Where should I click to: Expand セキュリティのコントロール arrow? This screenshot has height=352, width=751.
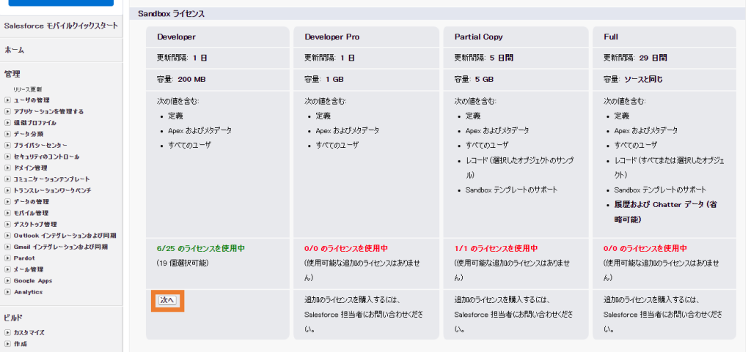coord(8,157)
